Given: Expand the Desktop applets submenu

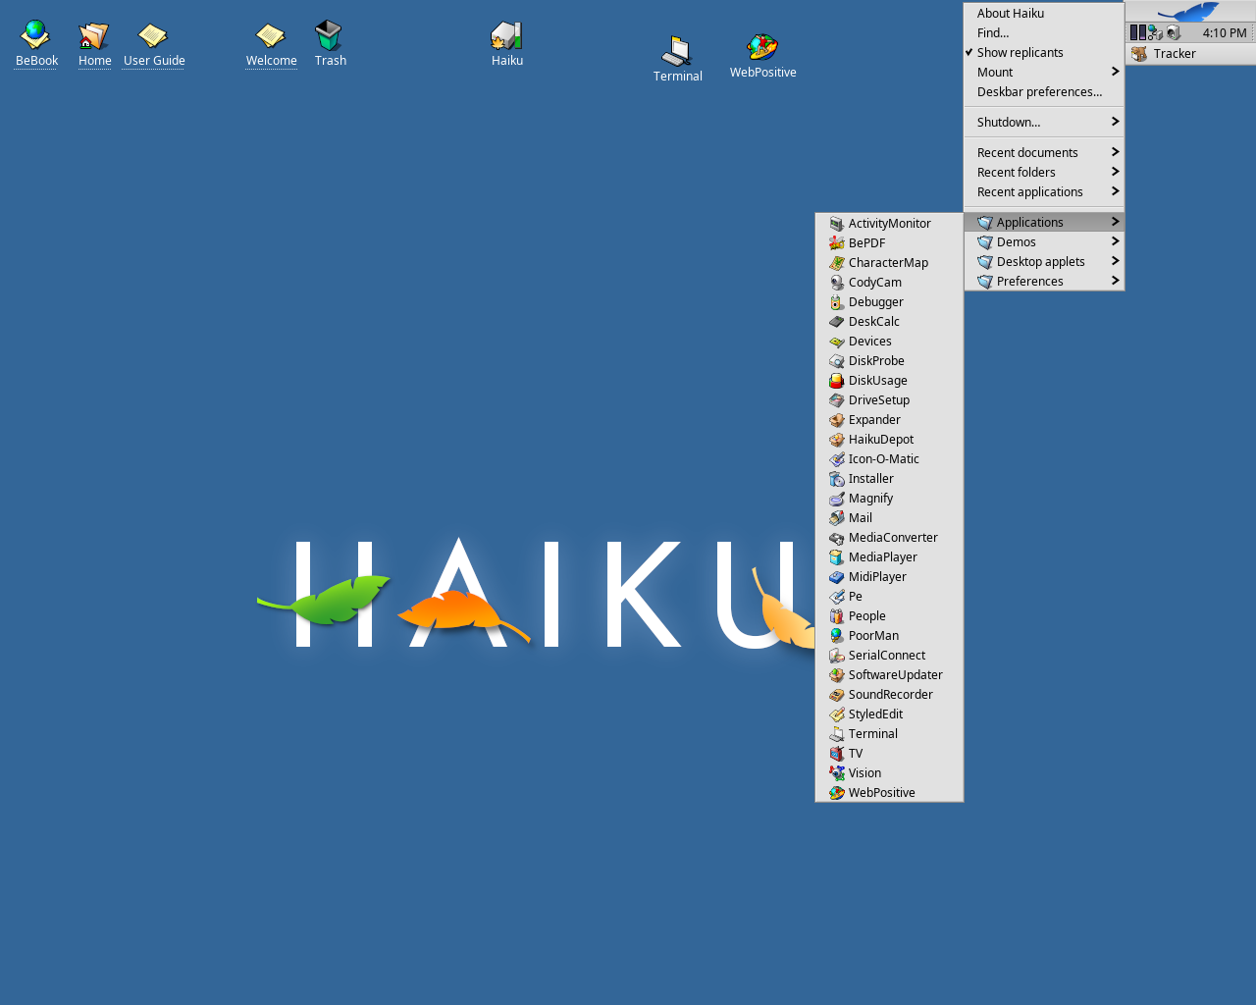Looking at the screenshot, I should point(1043,262).
